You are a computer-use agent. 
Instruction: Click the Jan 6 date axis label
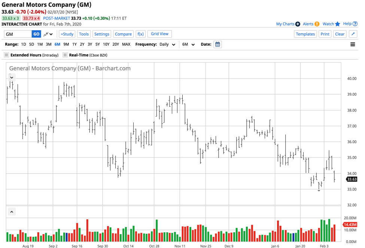pos(275,246)
